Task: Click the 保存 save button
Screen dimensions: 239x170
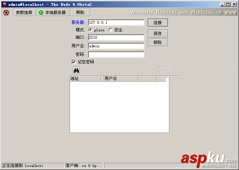Action: 158,34
